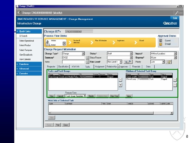Click the Save pencil icon in header
The width and height of the screenshot is (190, 143).
[177, 13]
